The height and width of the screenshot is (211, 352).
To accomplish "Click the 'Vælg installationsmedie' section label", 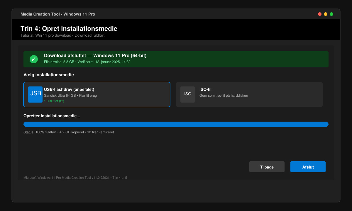I will coord(49,75).
